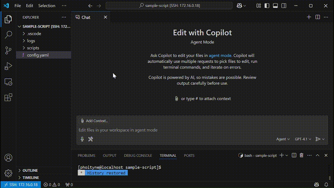The image size is (334, 188).
Task: Split the terminal
Action: pos(294,155)
